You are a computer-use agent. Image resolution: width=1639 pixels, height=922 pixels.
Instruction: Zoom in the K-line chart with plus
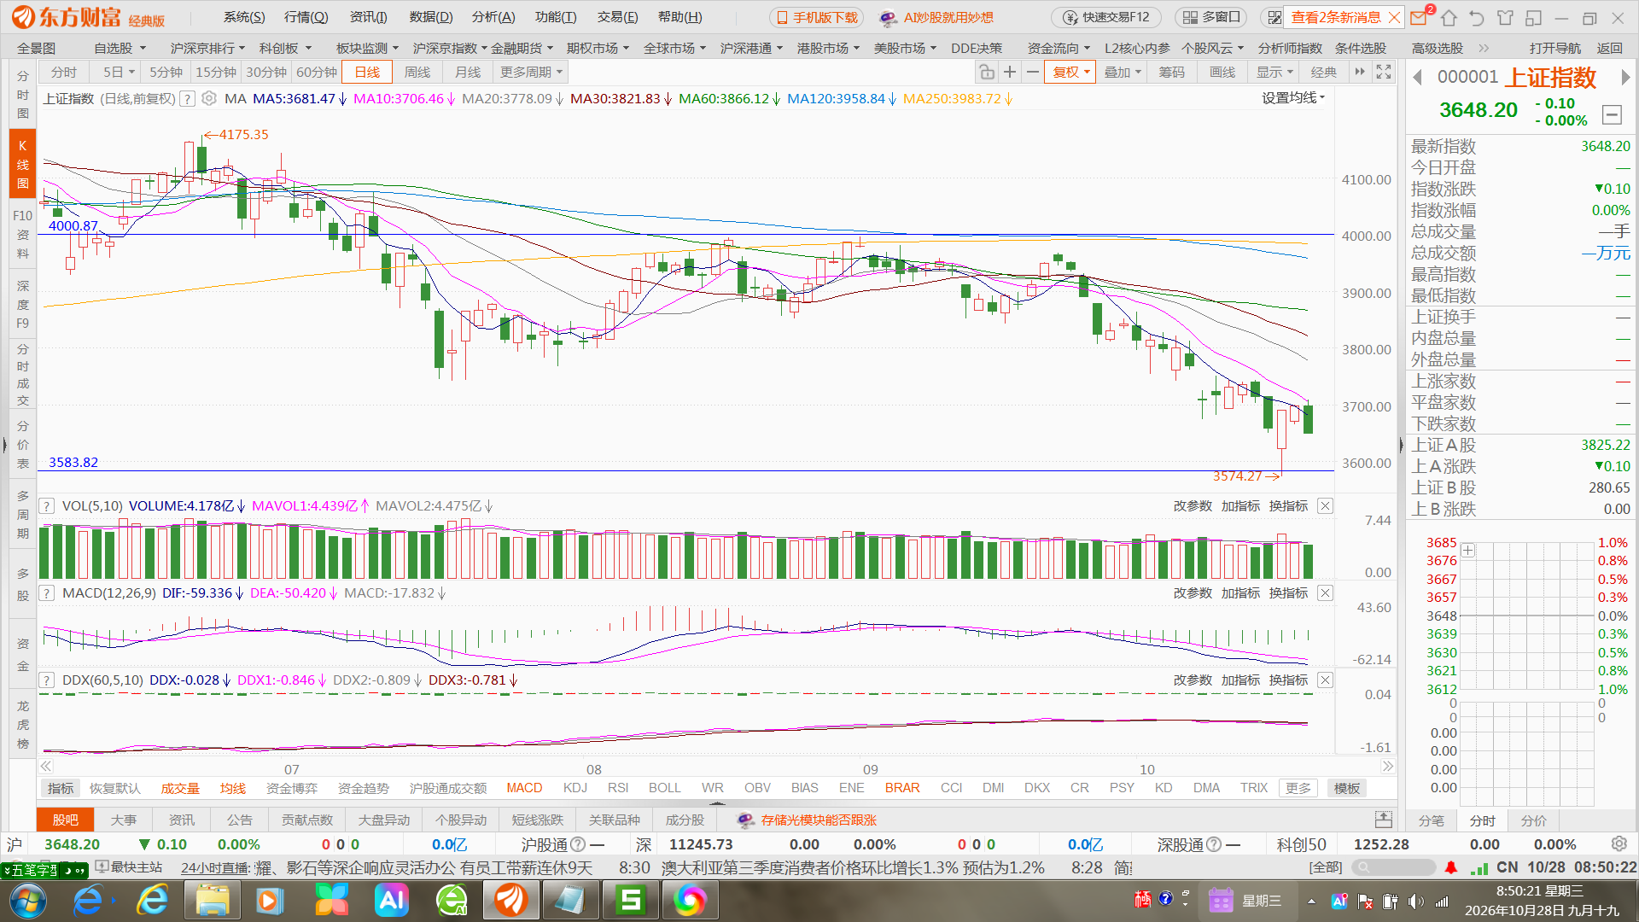pos(1009,73)
